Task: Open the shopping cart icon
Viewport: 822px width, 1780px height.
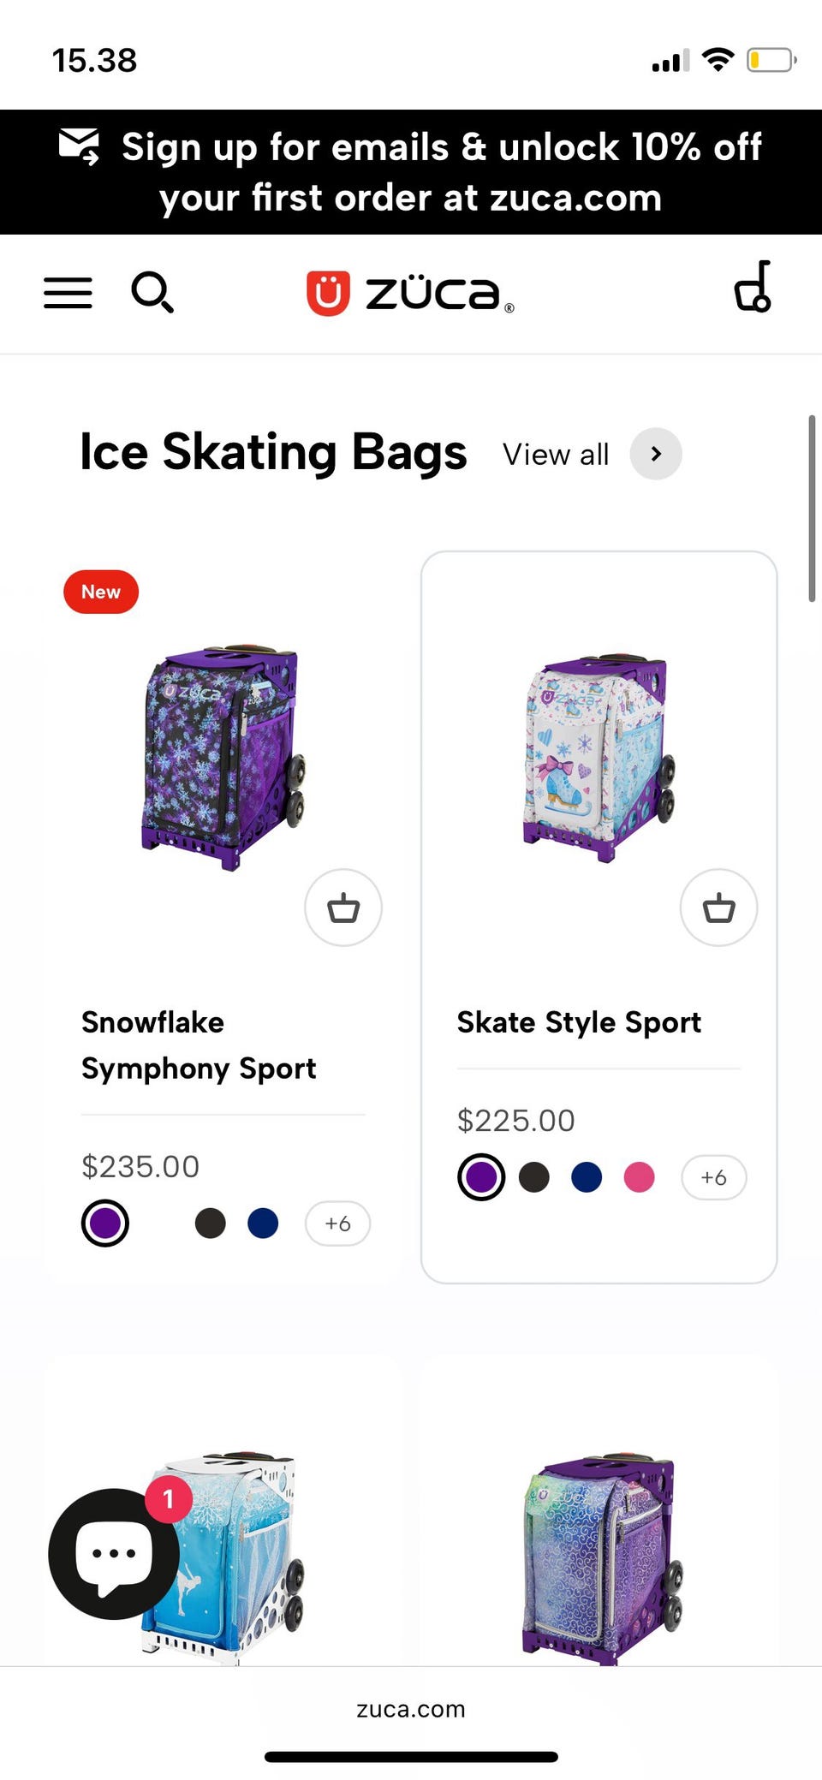Action: click(x=753, y=288)
